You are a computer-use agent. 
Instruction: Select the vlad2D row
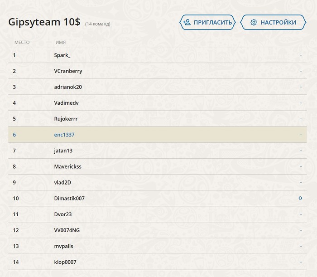coord(158,183)
